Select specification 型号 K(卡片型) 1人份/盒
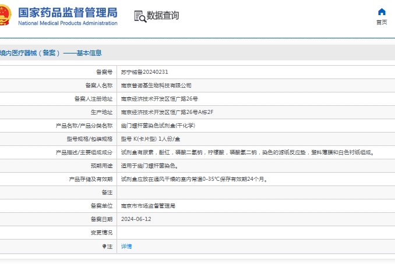395x264 pixels. (x=150, y=139)
